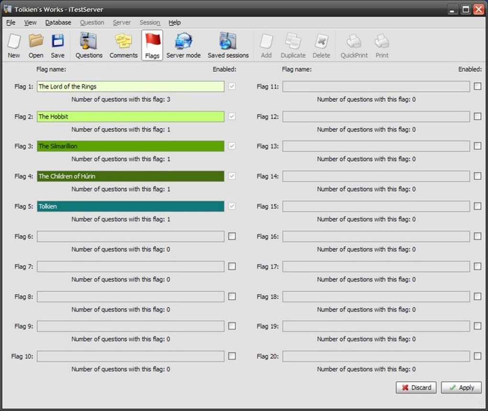Click the Apply button
The image size is (488, 411).
461,388
